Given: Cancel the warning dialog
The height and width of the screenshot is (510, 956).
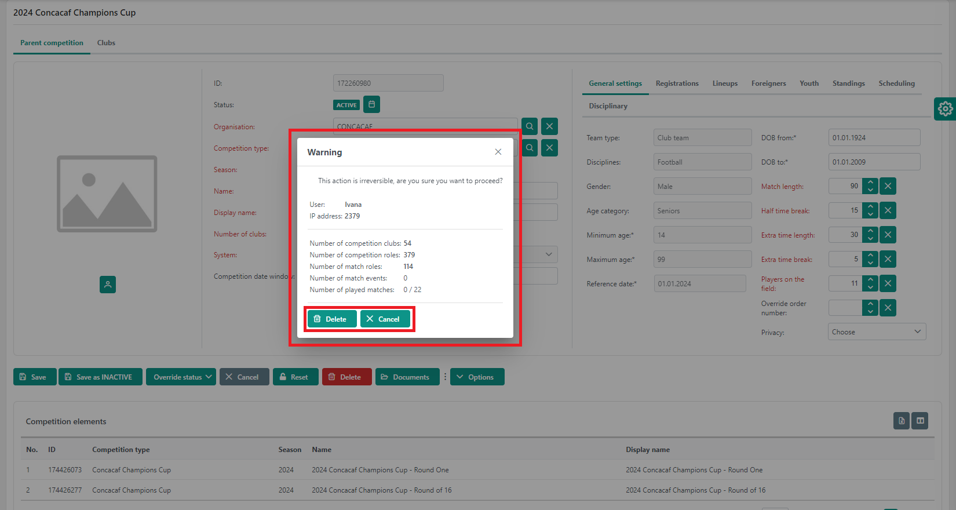Looking at the screenshot, I should [x=385, y=319].
